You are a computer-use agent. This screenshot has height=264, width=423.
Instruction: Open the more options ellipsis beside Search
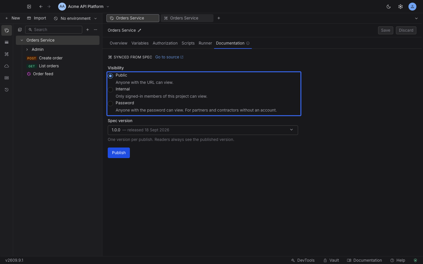96,30
